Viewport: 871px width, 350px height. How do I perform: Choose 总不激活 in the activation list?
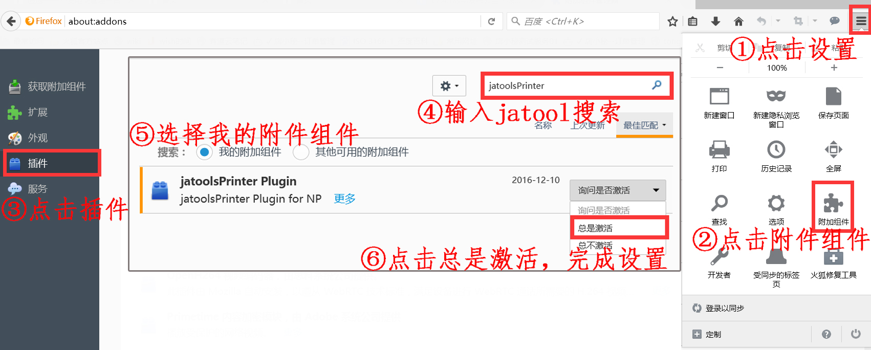[x=619, y=246]
